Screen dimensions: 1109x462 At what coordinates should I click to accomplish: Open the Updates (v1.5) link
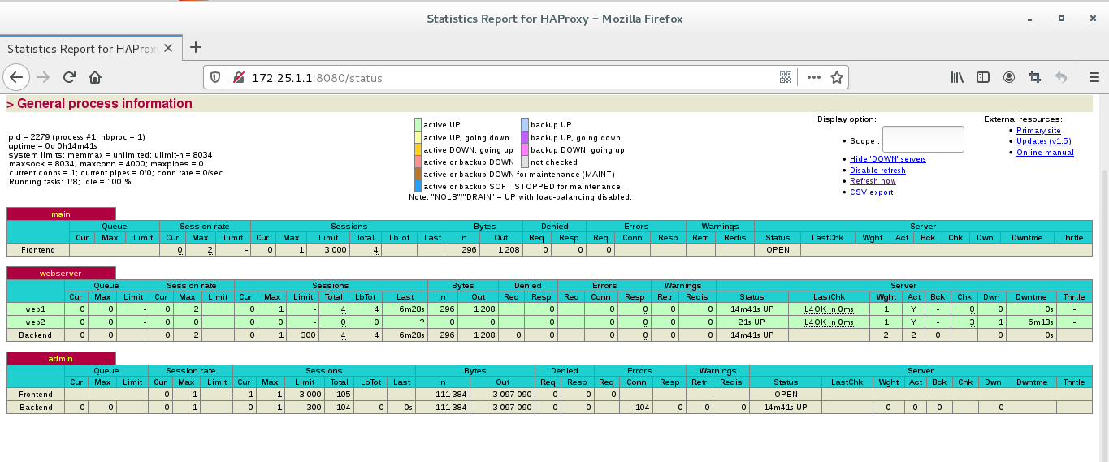(1044, 141)
